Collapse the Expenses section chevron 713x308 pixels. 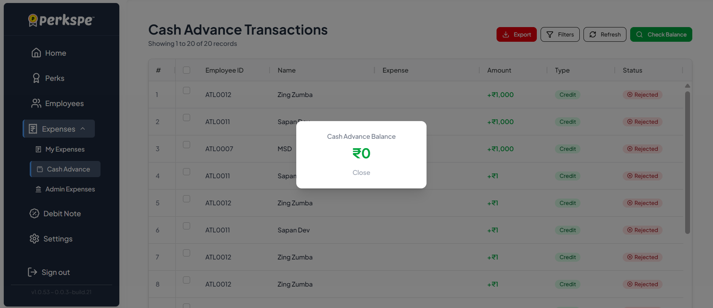(83, 128)
